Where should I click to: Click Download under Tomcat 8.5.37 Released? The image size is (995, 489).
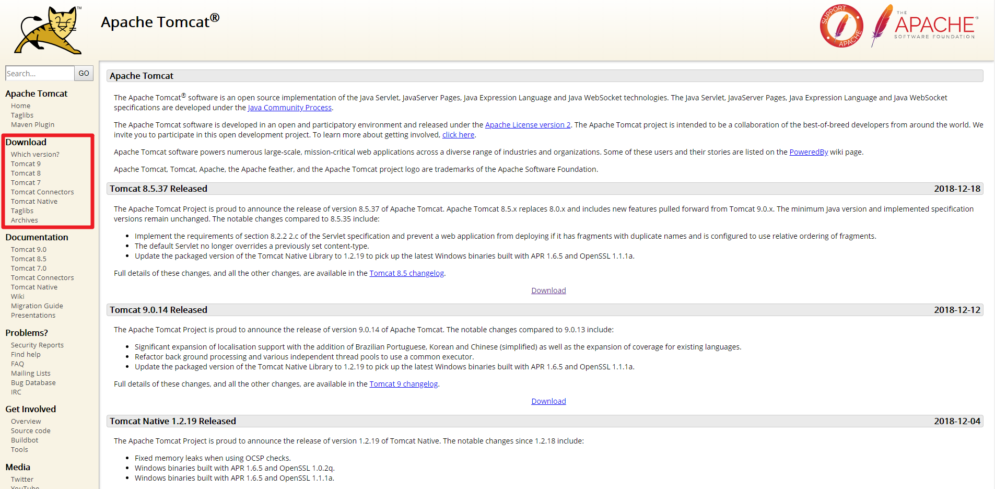click(x=548, y=290)
